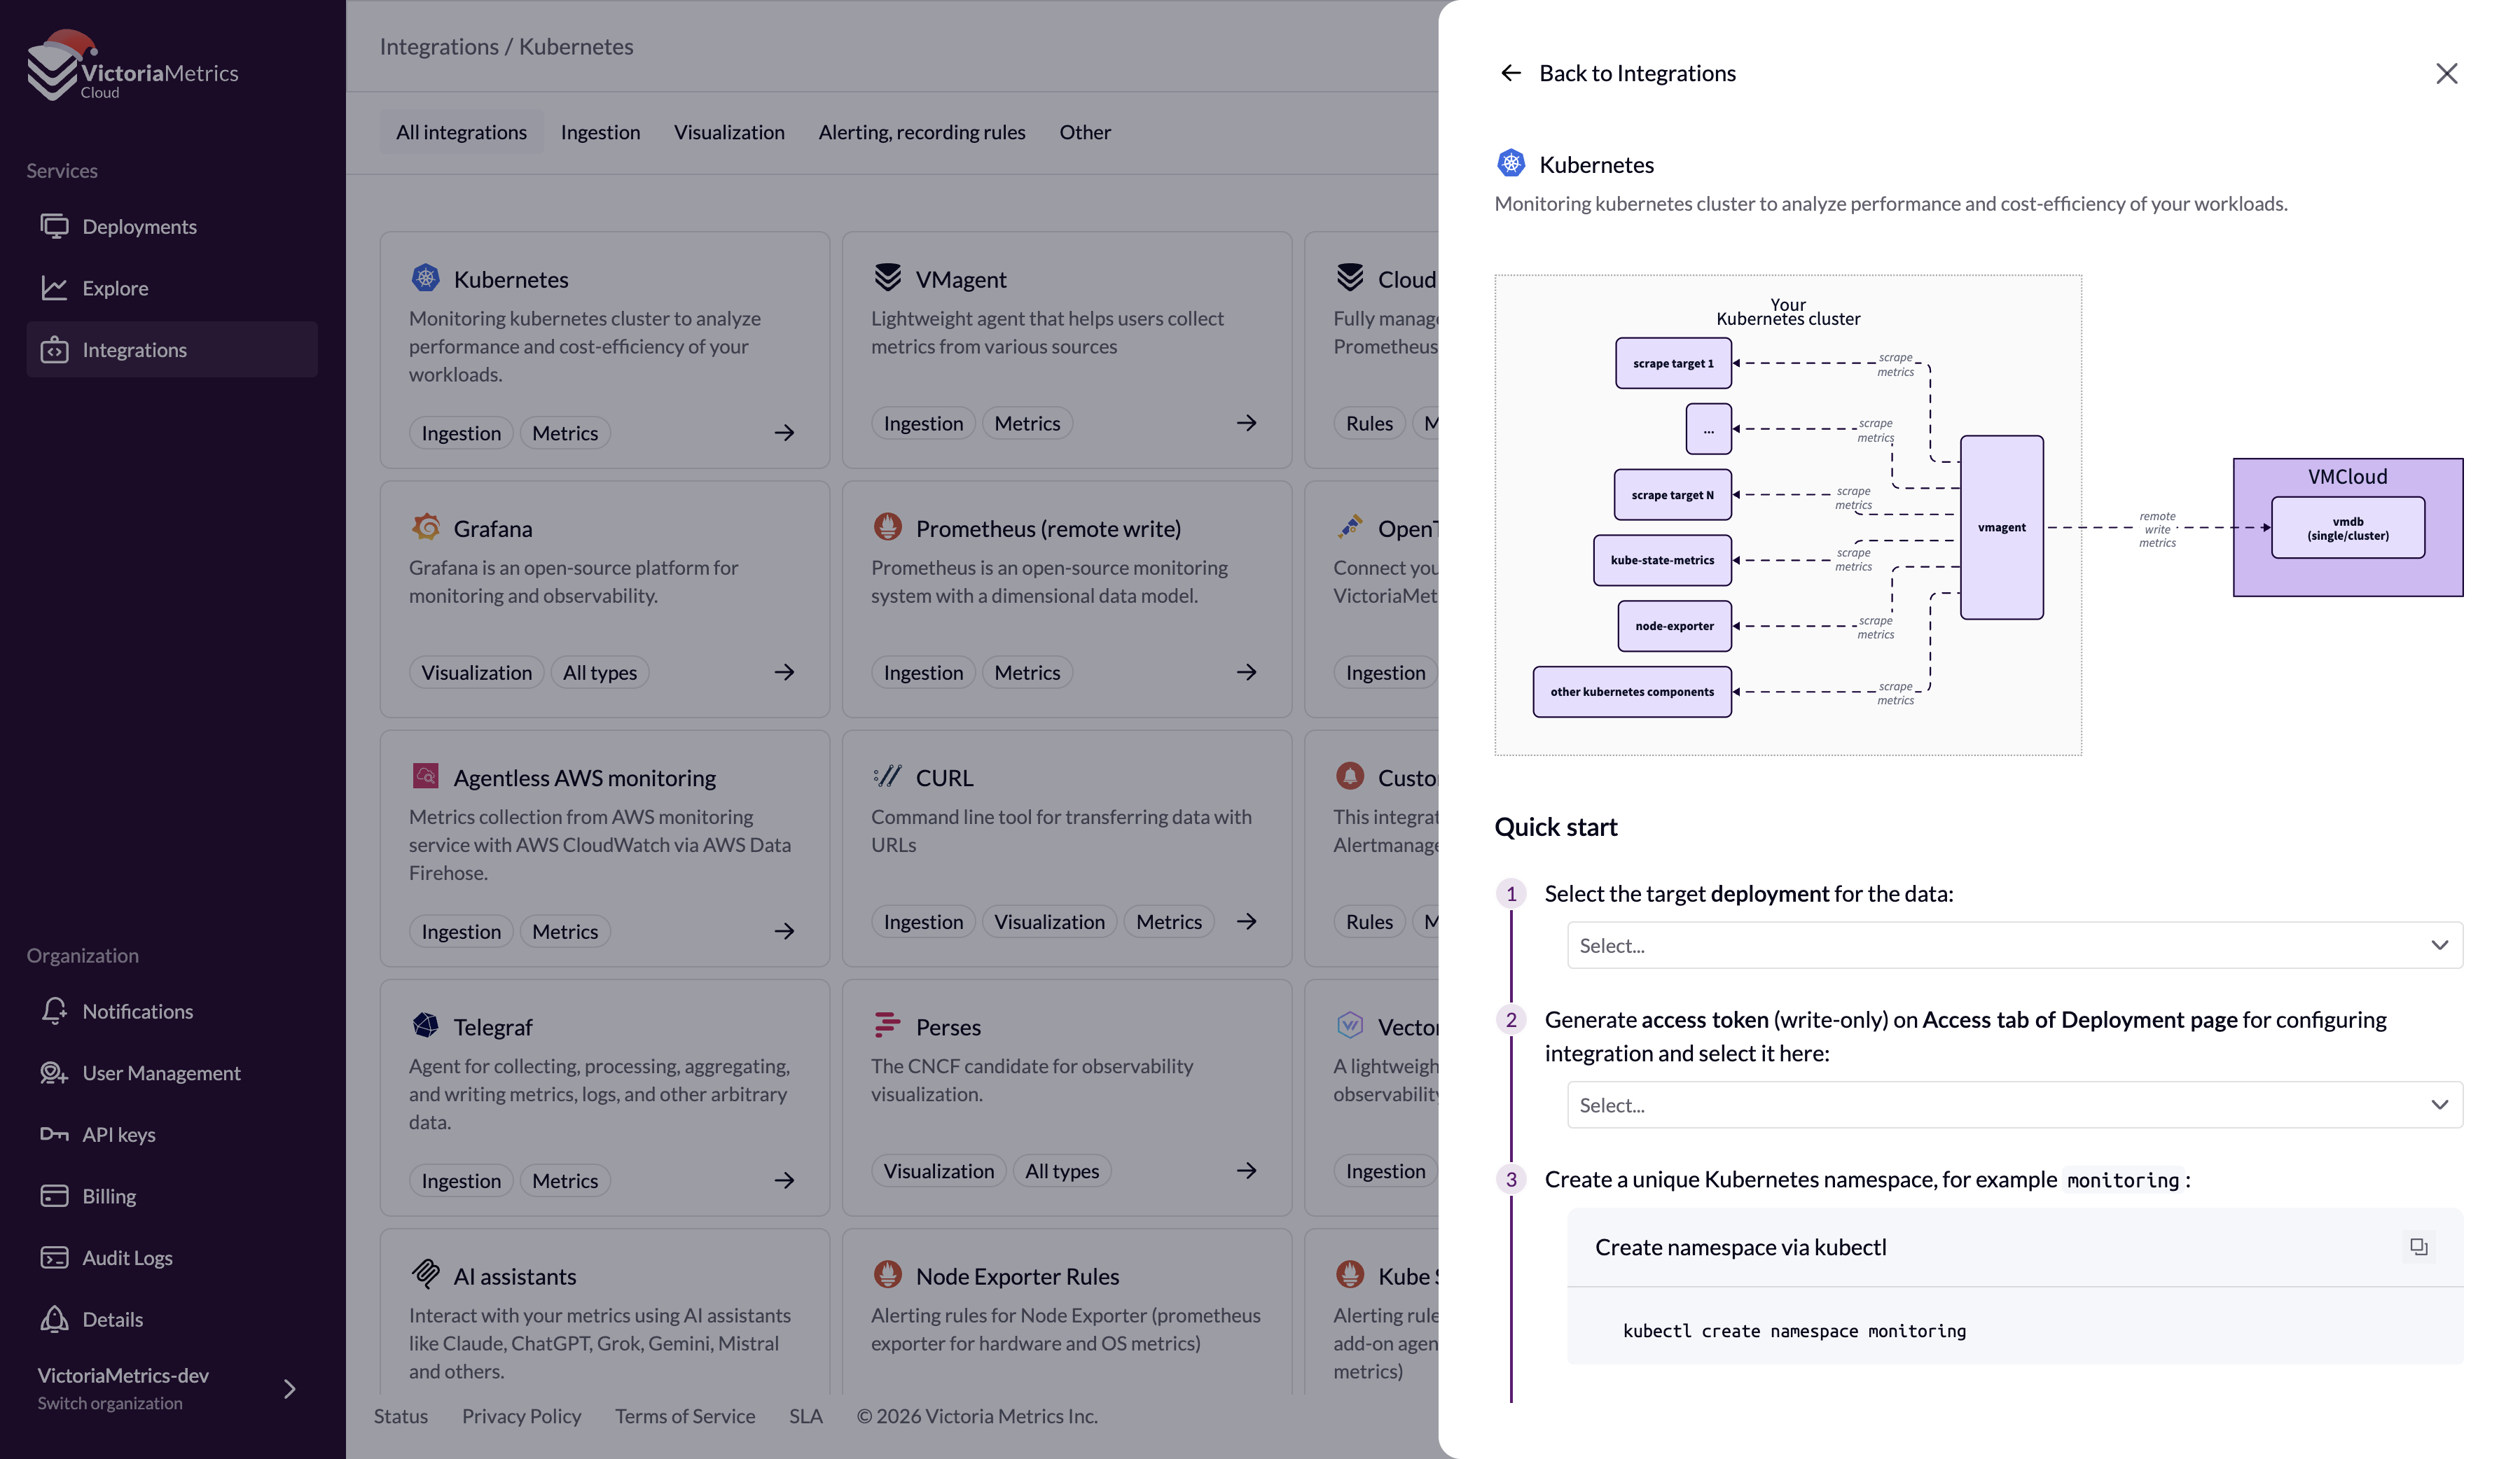This screenshot has width=2520, height=1459.
Task: Open the API keys page
Action: click(x=118, y=1134)
